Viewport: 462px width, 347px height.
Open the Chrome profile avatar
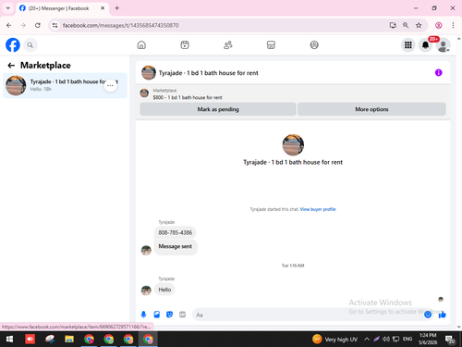coord(439,25)
